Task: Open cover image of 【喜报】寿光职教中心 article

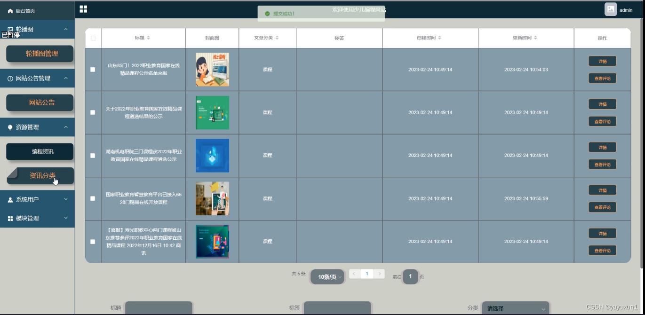Action: (x=212, y=242)
